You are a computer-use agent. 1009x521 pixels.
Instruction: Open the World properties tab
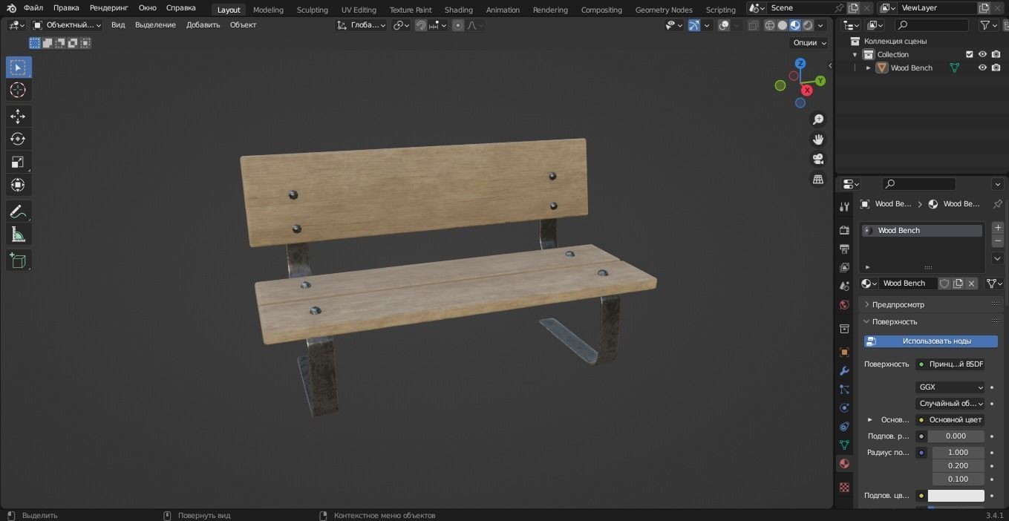pos(844,304)
